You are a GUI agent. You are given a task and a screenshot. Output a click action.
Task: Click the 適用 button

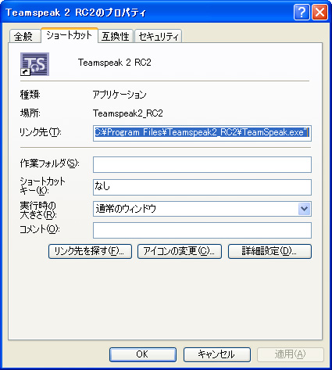[x=291, y=354]
